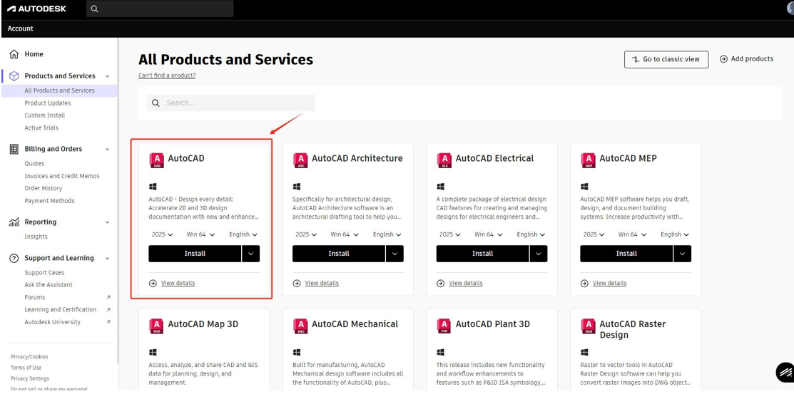Click the Autodesk logo
Image resolution: width=794 pixels, height=399 pixels.
(36, 9)
